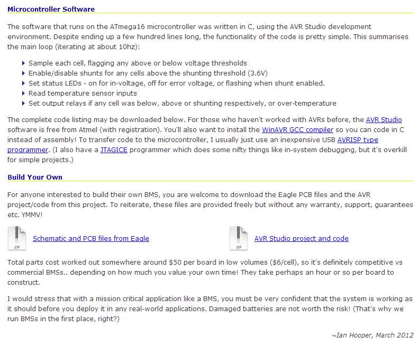Screen dimensions: 419x346
Task: Click the bullet arrow before 'Sample each cell'
Action: click(x=23, y=63)
